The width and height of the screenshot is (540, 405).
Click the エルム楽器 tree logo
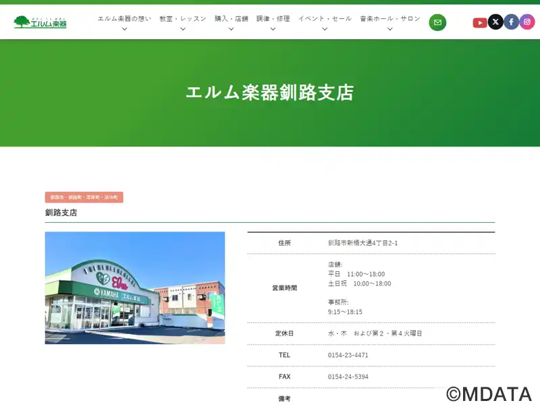40,22
